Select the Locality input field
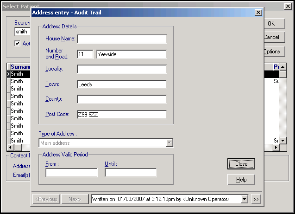The height and width of the screenshot is (214, 295). tap(122, 69)
